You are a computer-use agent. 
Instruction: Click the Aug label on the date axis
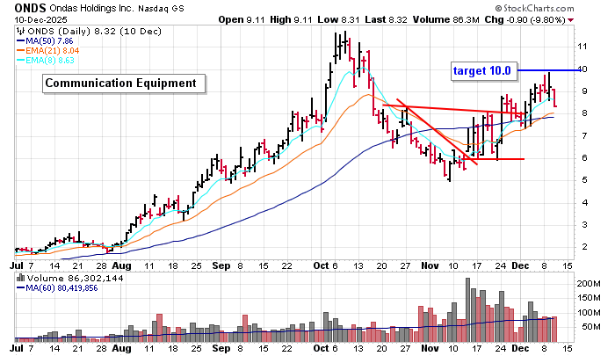pyautogui.click(x=122, y=264)
